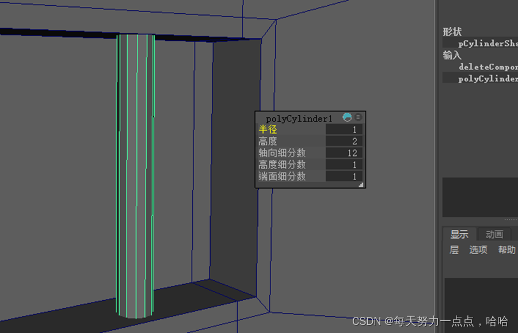
Task: Click the 半径 radius value field
Action: click(344, 129)
